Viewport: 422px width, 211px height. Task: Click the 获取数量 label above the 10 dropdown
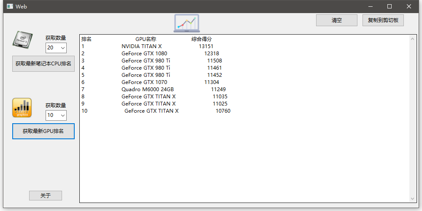[x=56, y=105]
